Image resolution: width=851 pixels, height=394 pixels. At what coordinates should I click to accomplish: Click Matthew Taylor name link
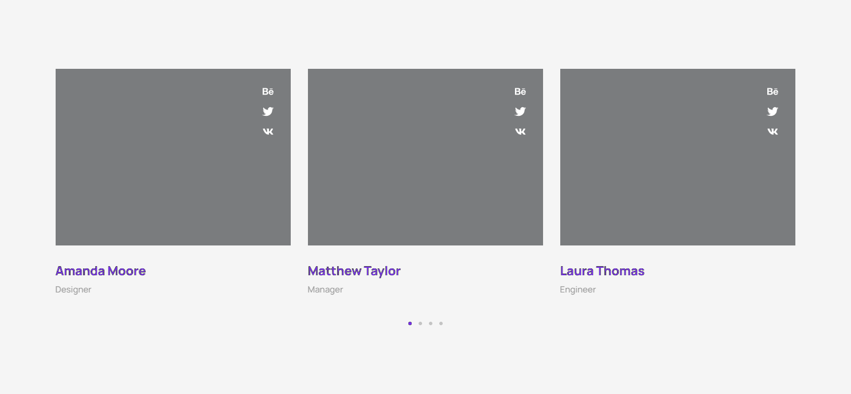coord(354,271)
